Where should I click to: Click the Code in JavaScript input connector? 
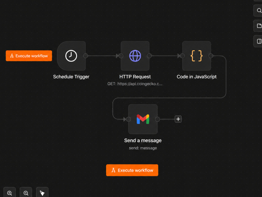coord(182,56)
